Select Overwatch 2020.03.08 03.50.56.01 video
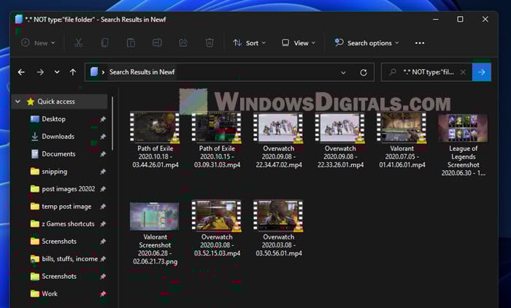The image size is (511, 308). tap(278, 216)
